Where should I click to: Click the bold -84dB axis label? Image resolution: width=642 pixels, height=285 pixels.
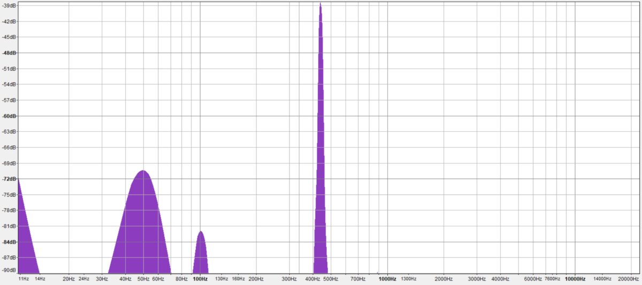coord(9,242)
